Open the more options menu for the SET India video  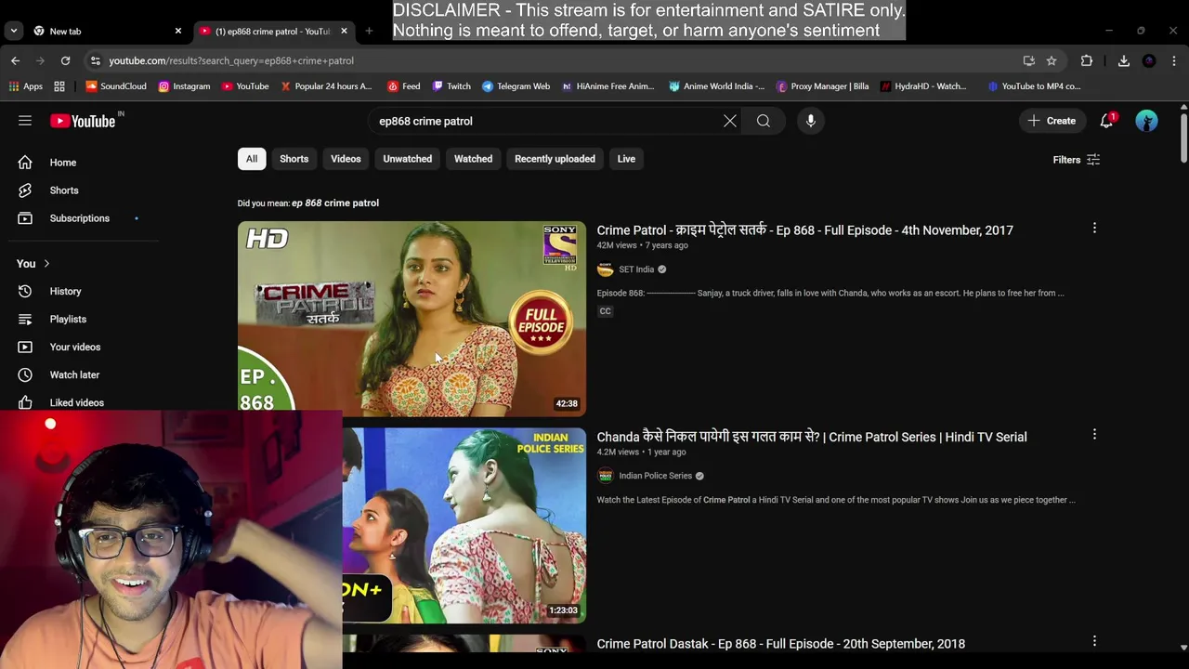coord(1094,228)
